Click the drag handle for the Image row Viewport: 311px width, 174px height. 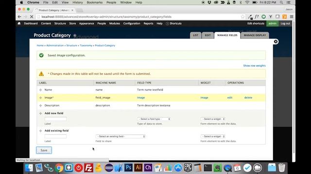click(41, 98)
